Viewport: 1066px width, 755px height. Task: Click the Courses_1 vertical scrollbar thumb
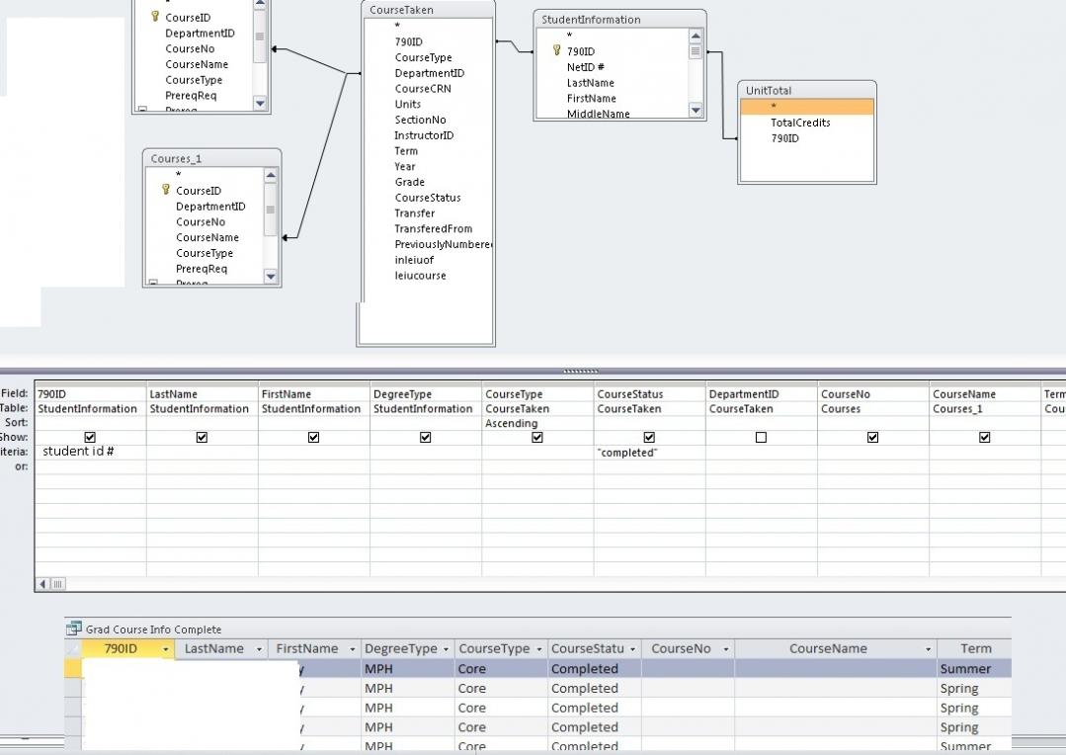point(270,210)
